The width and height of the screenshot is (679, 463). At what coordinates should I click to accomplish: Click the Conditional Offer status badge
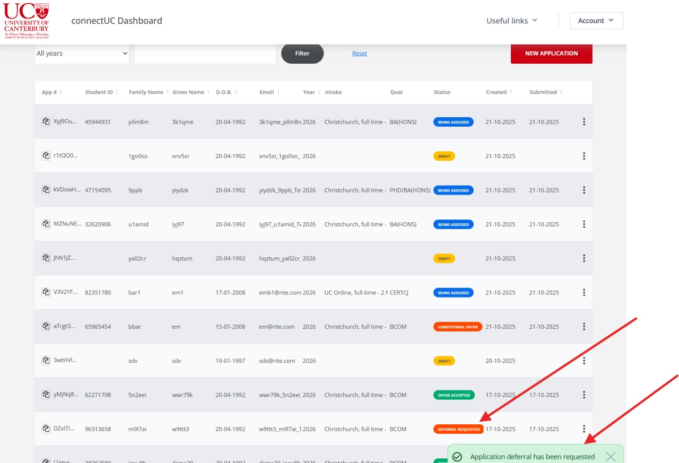[x=458, y=327]
